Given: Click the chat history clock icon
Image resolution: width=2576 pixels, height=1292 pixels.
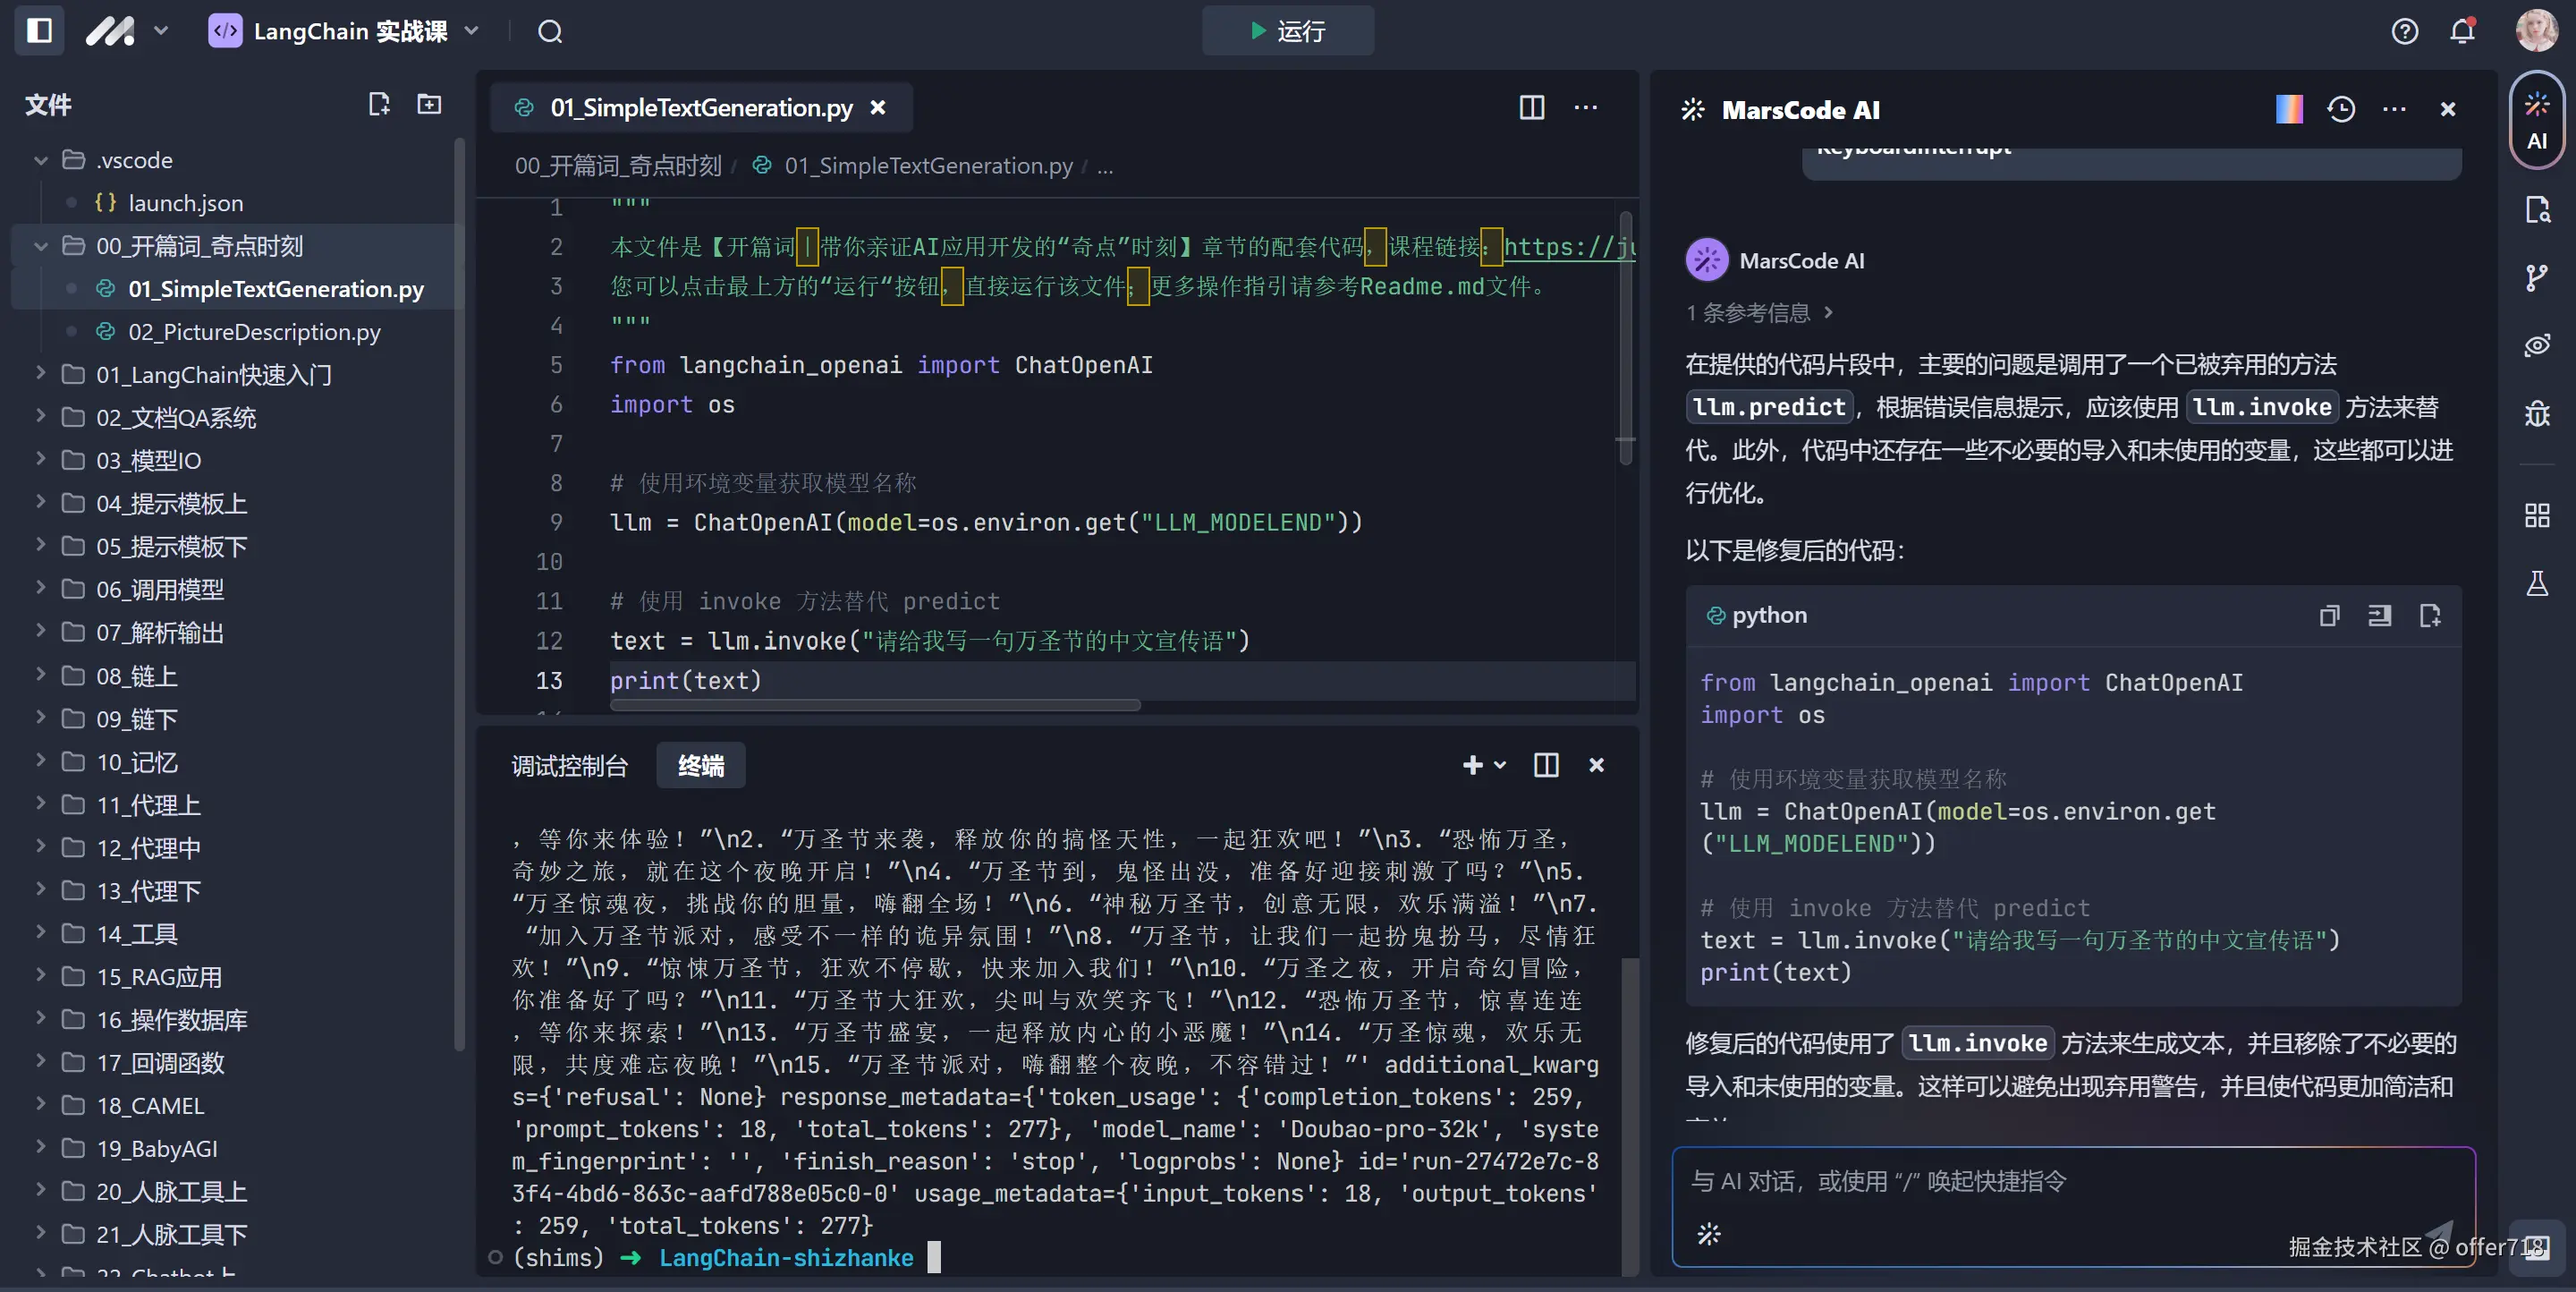Looking at the screenshot, I should [x=2340, y=109].
